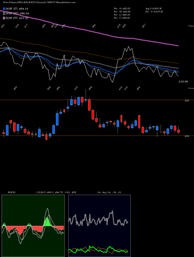Click the MACD (12,26,9) parameter values
The image size is (194, 257).
[53, 192]
